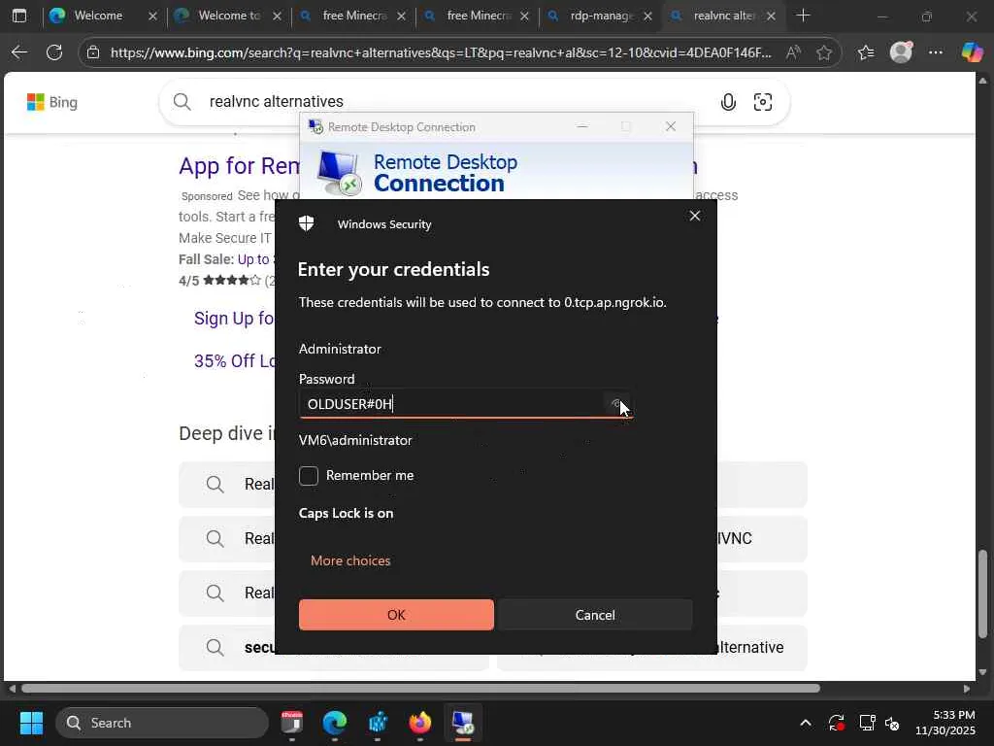Open Firefox from the taskbar
The height and width of the screenshot is (746, 994).
pyautogui.click(x=419, y=723)
